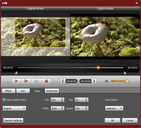Click the volume slider handle

127,81
